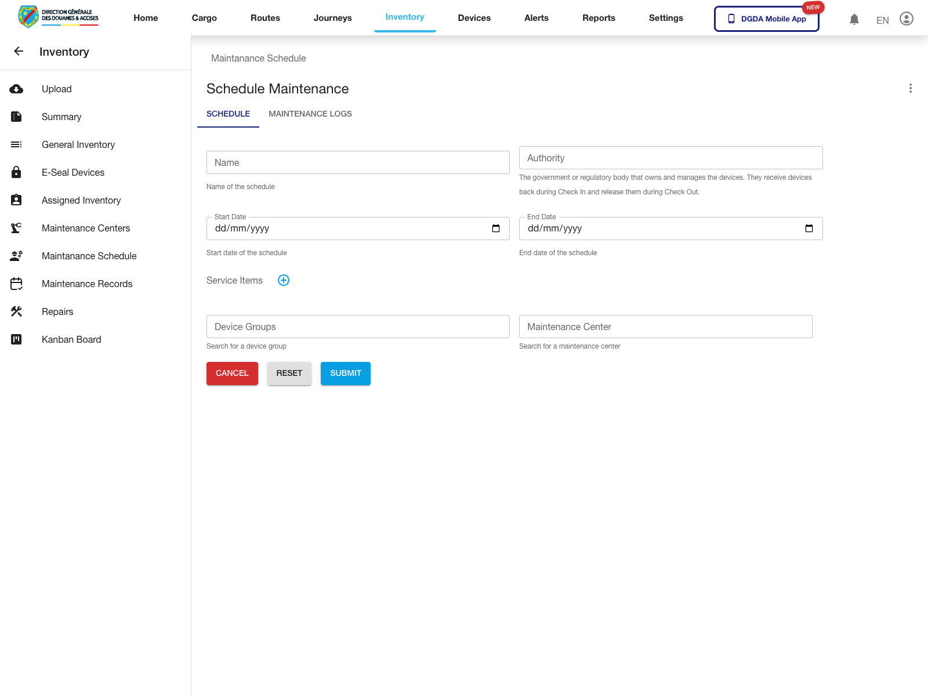Click the Repairs tools icon

(x=16, y=311)
